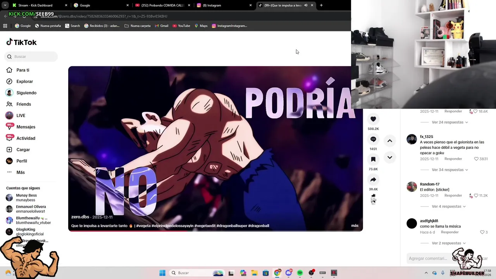Open YouTube bookmark
The height and width of the screenshot is (279, 496).
(x=181, y=26)
